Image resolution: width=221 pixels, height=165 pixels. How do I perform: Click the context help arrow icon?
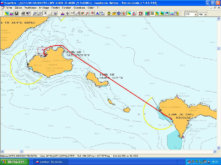click(x=28, y=13)
